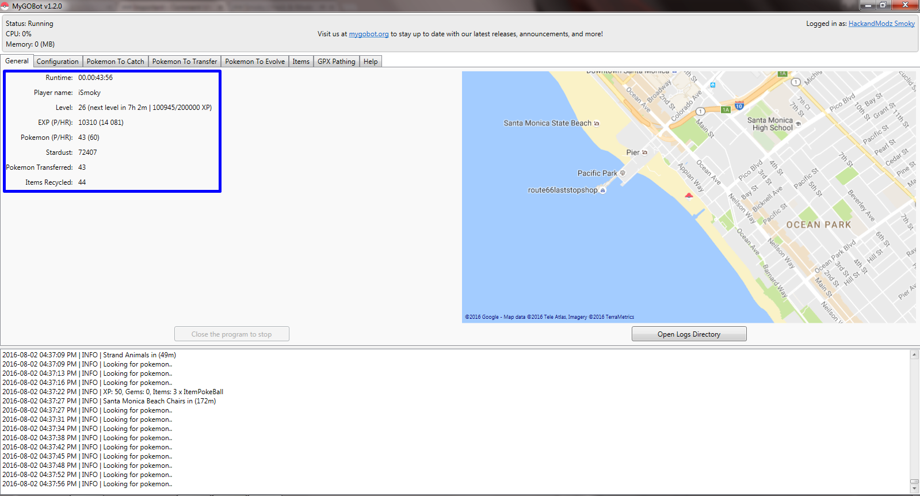The height and width of the screenshot is (496, 920).
Task: Click the log scrollbar up arrow
Action: tap(914, 354)
